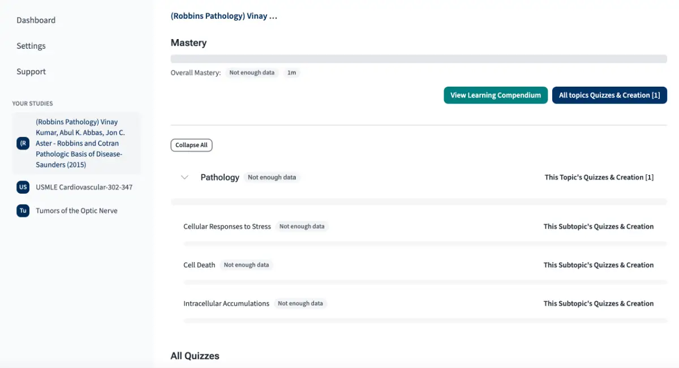The height and width of the screenshot is (368, 679).
Task: Click the Pathology topic title
Action: pyautogui.click(x=220, y=177)
